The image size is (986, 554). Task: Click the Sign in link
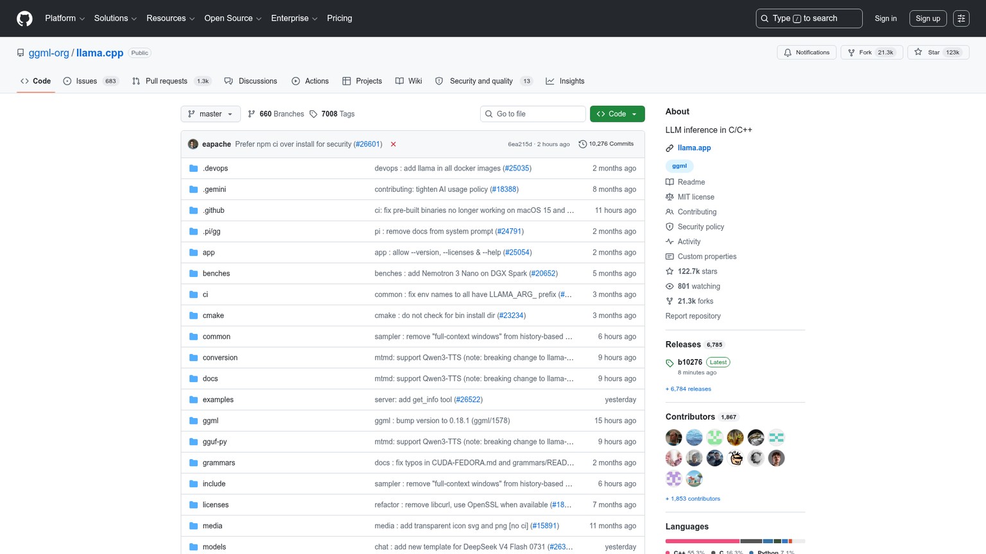tap(885, 19)
